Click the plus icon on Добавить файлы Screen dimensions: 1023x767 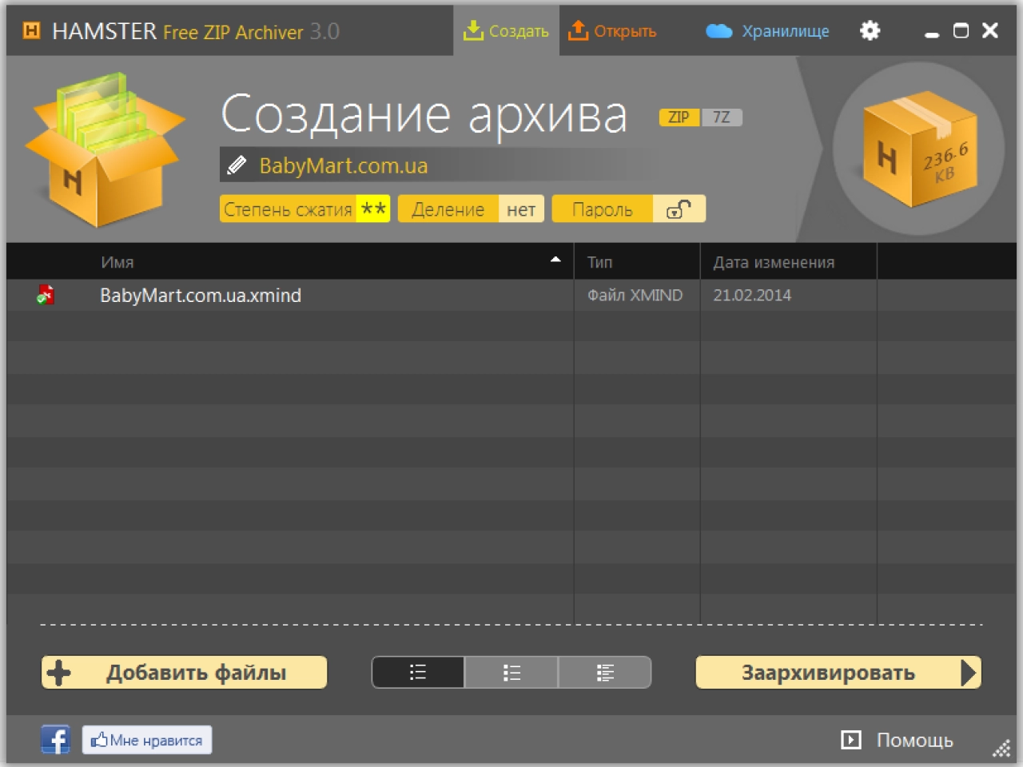59,673
